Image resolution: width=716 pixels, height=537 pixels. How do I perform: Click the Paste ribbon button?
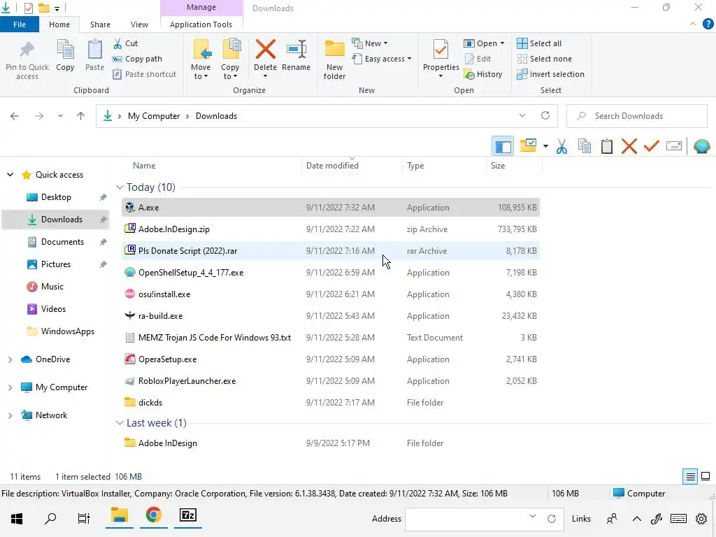coord(94,56)
